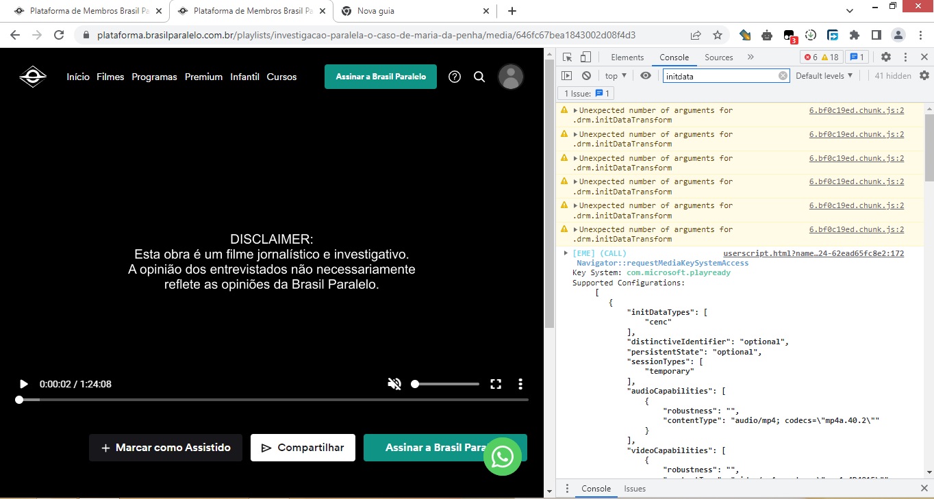
Task: Open the WhatsApp chat bubble
Action: 503,457
